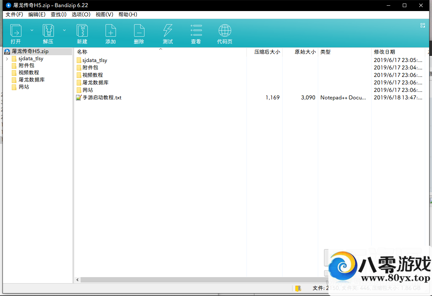
Task: Expand the sjdata_tlsy tree node
Action: click(x=7, y=59)
